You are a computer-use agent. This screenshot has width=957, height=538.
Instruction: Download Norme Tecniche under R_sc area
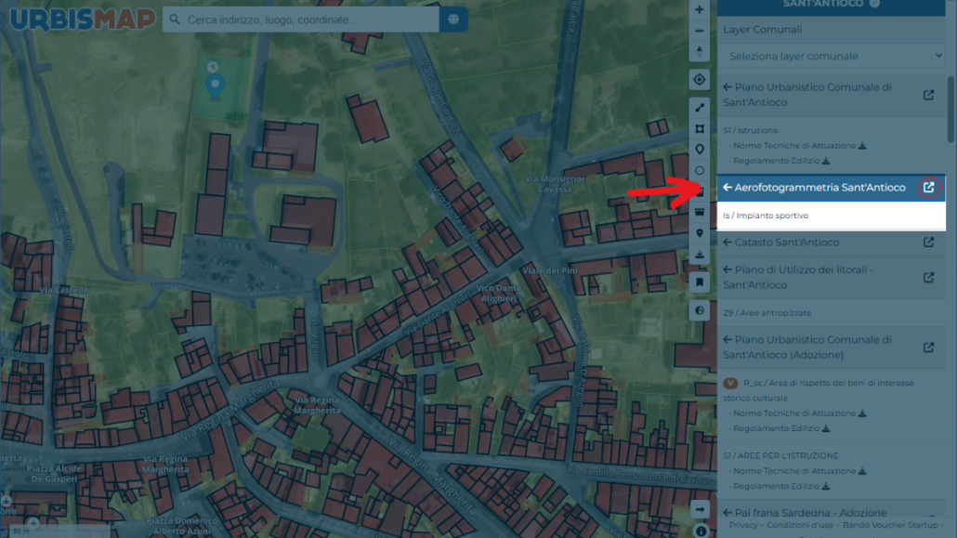[862, 413]
